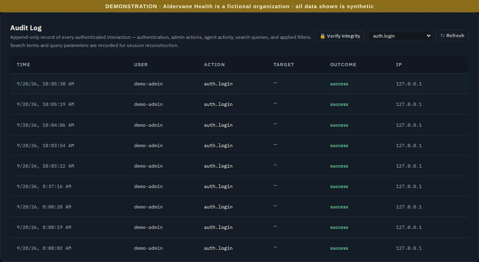Image resolution: width=479 pixels, height=262 pixels.
Task: Click the Audit Log heading
Action: pyautogui.click(x=26, y=28)
